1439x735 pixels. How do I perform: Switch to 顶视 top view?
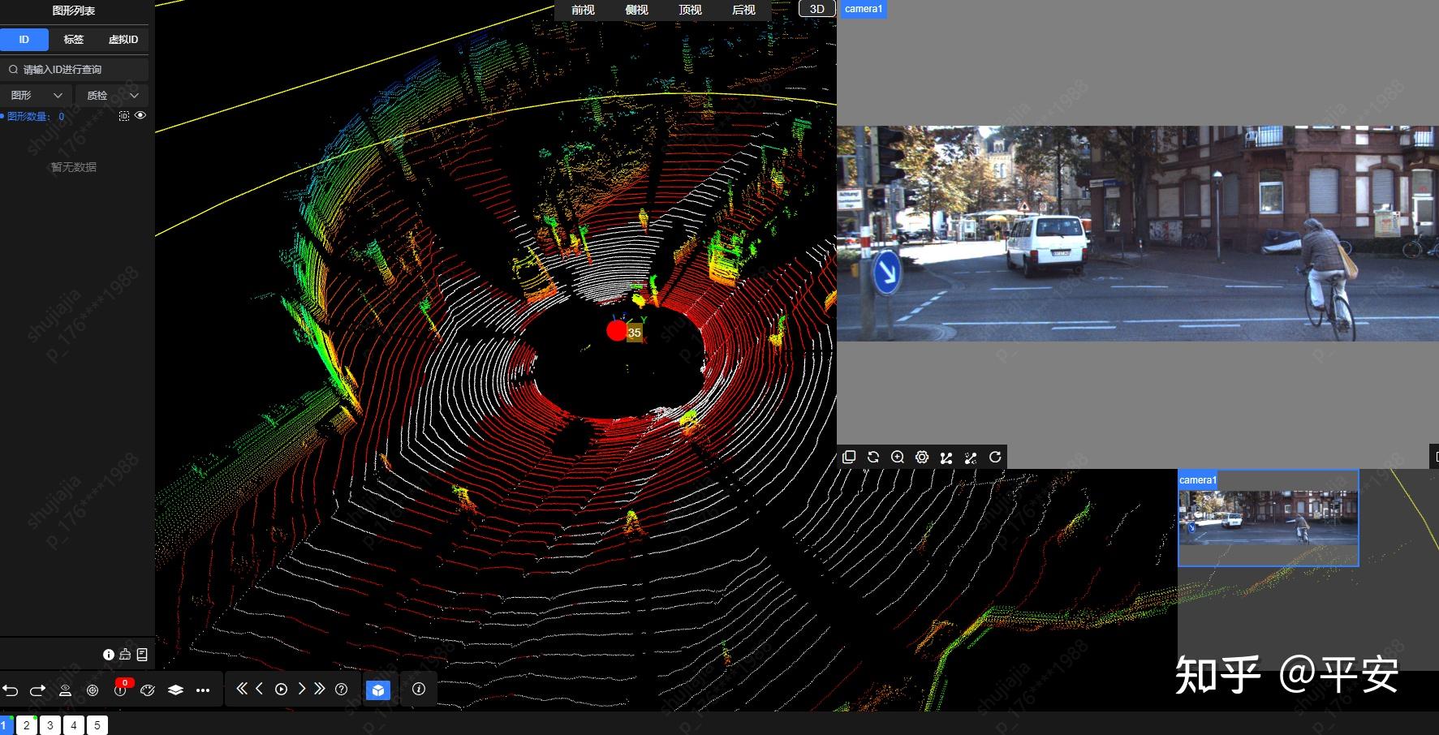coord(690,10)
